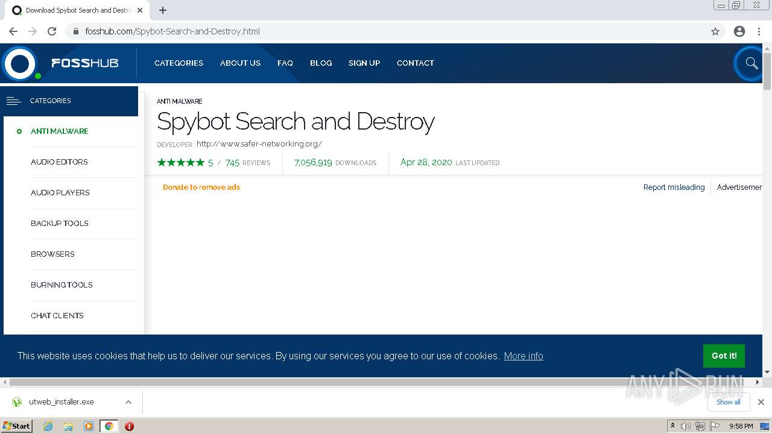Click the red Opera taskbar icon

129,426
